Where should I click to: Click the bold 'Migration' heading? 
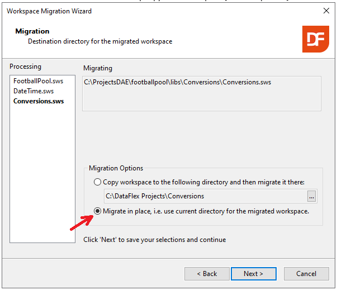(x=32, y=31)
